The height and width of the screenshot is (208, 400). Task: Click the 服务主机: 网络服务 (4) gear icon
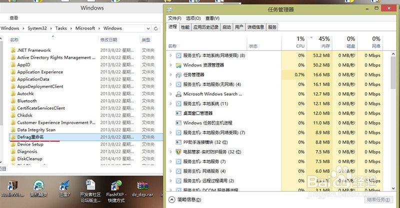178,171
